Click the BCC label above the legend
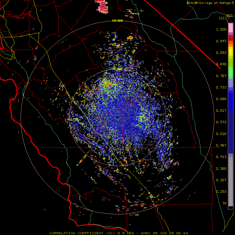This screenshot has height=235, width=235. coord(230,16)
